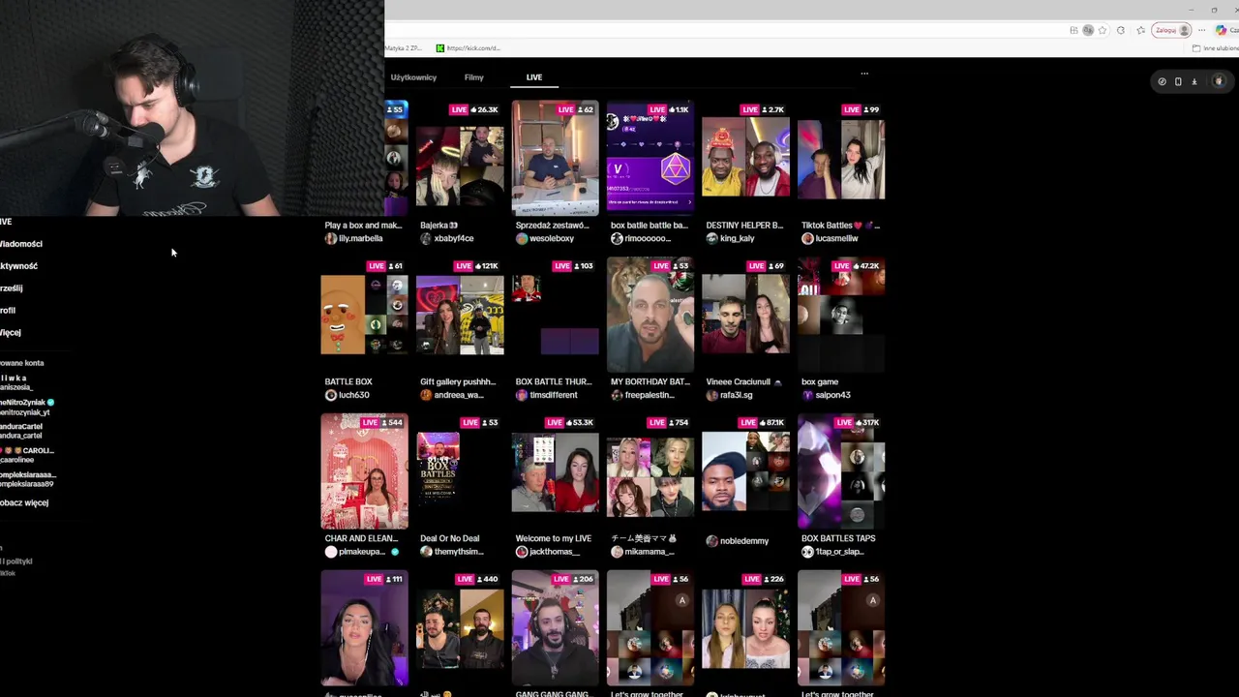Click the phone app icon in top bar

click(x=1178, y=81)
